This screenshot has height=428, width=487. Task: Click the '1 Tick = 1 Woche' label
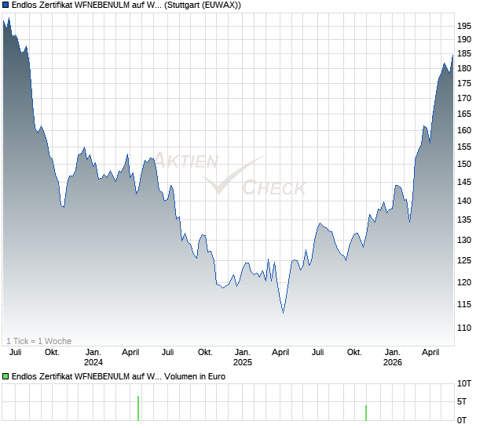(x=38, y=341)
